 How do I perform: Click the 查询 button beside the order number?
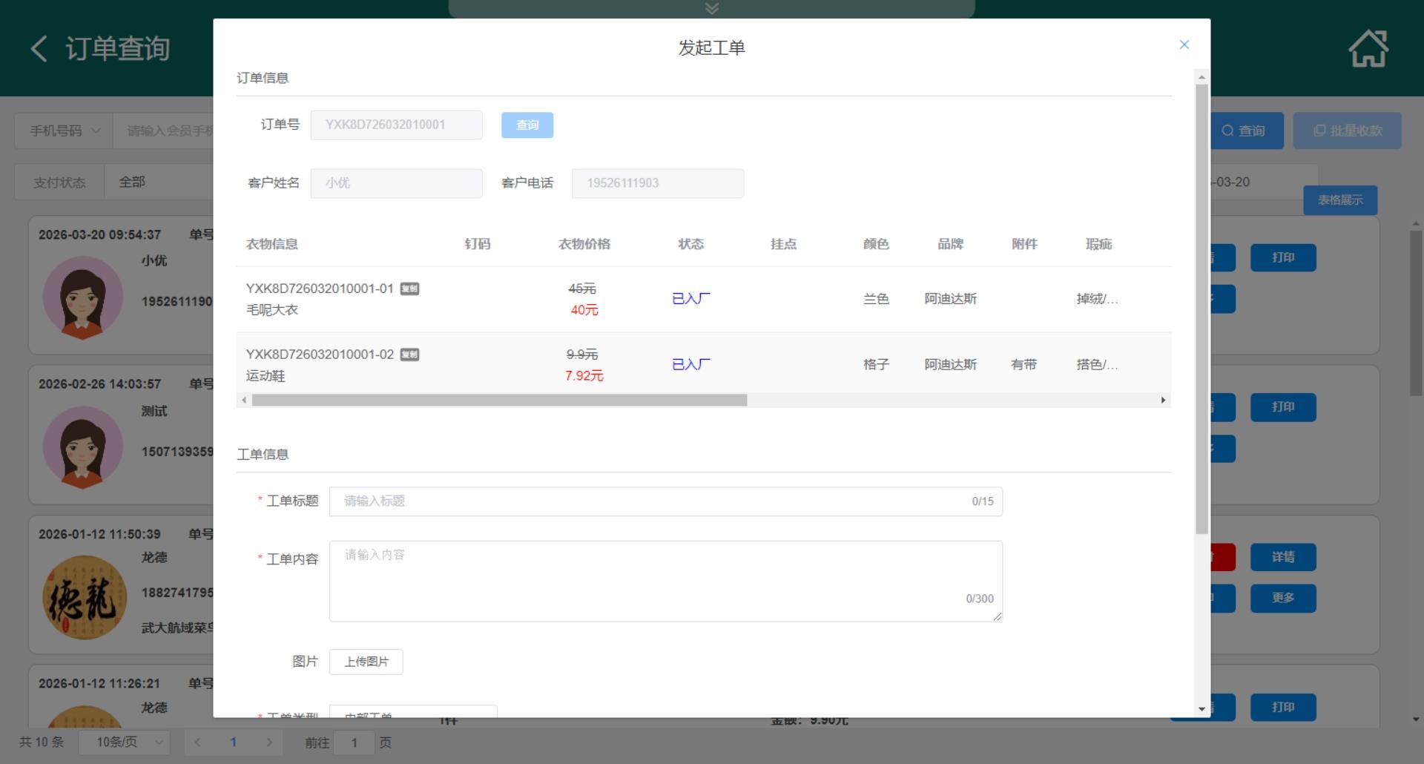click(527, 125)
